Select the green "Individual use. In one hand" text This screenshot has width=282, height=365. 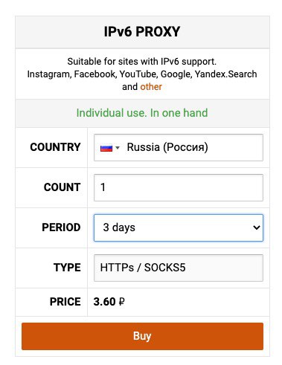coord(142,113)
